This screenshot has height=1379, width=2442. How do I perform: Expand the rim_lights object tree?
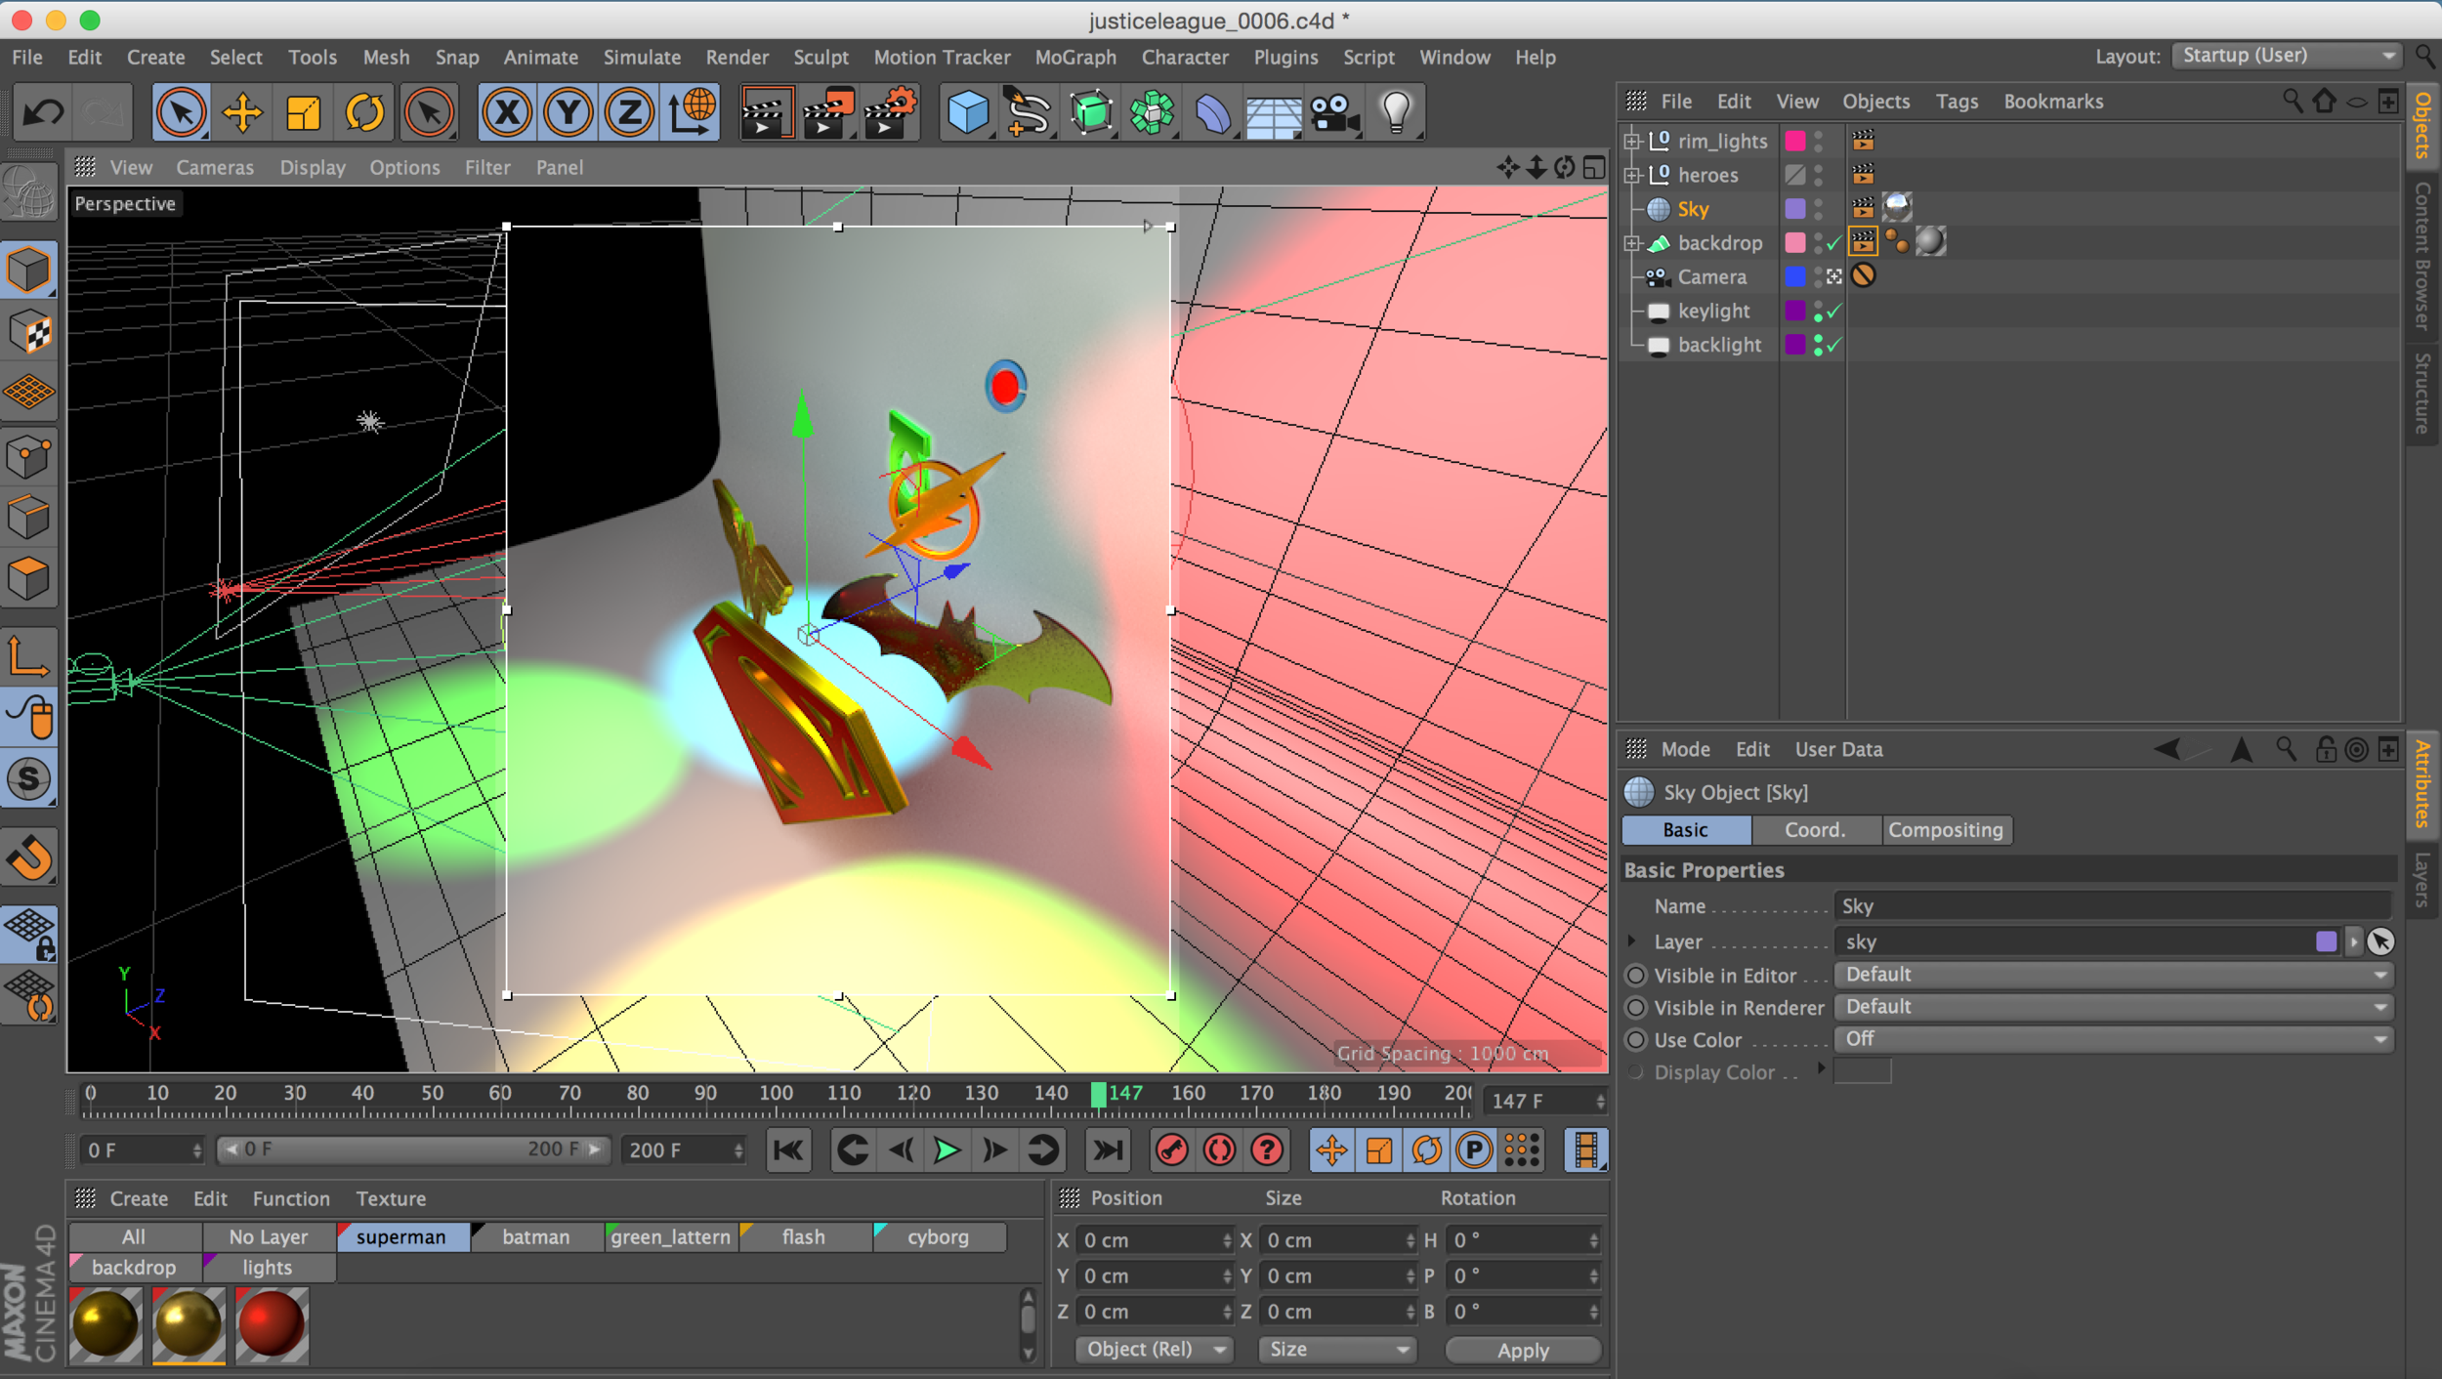[x=1631, y=142]
